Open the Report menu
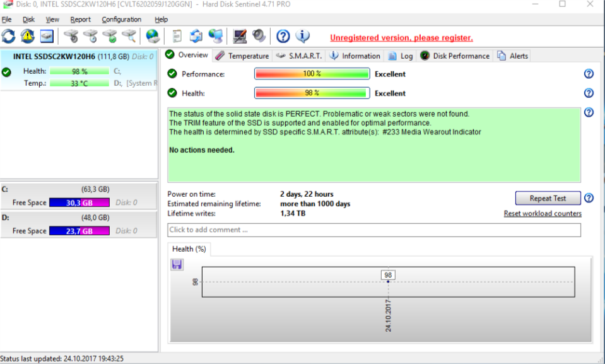 point(80,20)
